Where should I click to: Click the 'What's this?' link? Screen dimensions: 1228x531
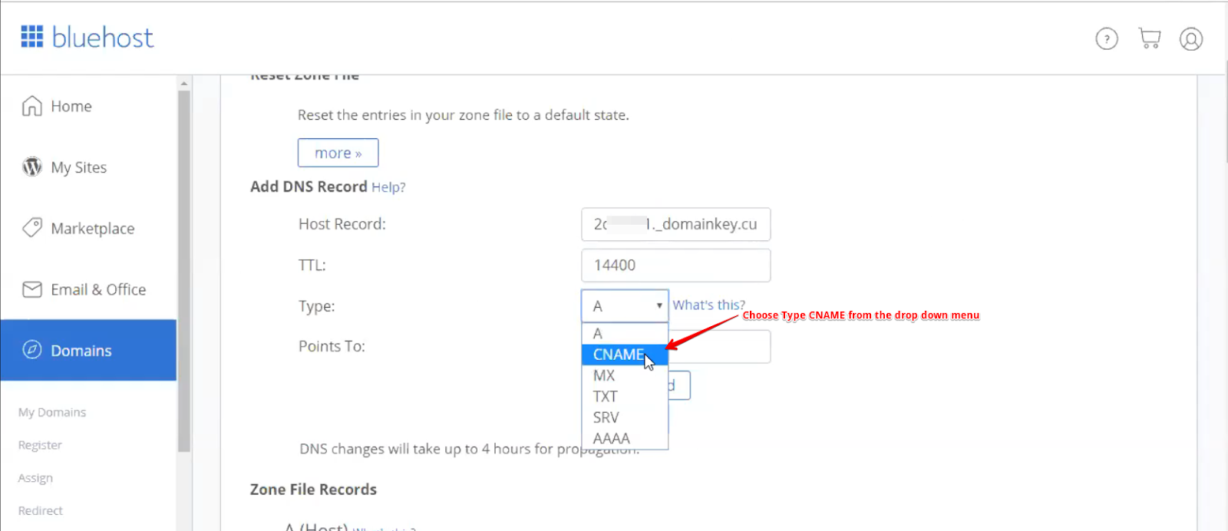(709, 305)
